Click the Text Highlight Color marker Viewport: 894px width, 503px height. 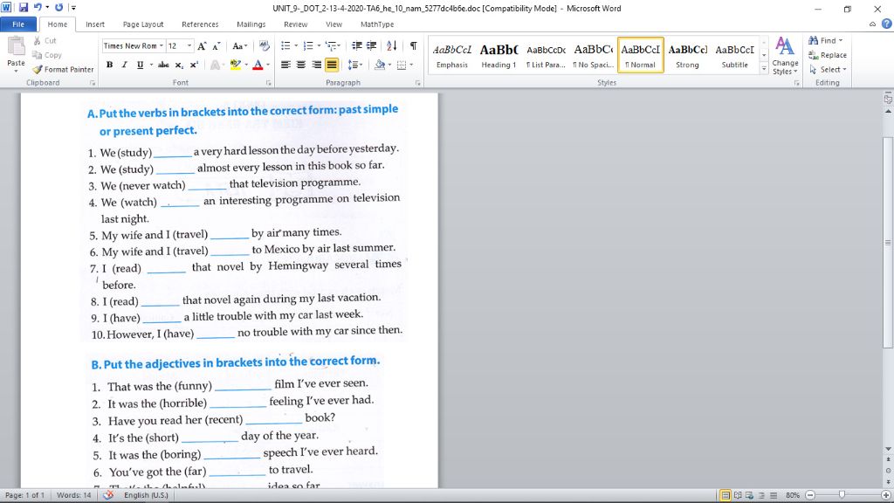(x=235, y=65)
